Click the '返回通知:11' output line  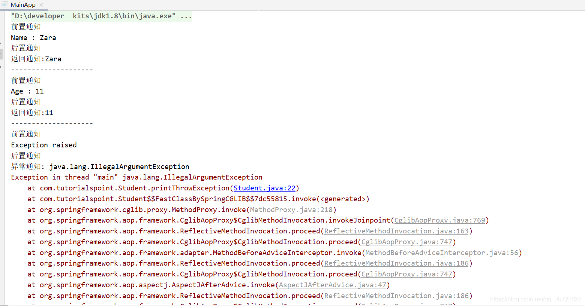[32, 113]
